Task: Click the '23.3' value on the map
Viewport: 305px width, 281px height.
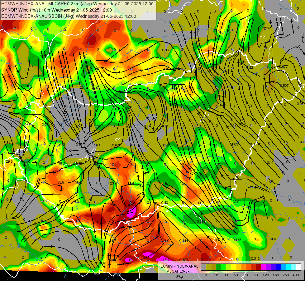Action: [x=113, y=183]
